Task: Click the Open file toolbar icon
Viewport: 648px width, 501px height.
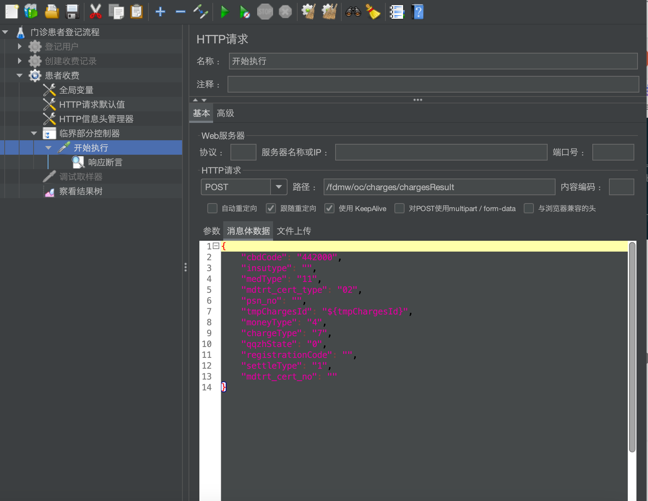Action: tap(52, 12)
